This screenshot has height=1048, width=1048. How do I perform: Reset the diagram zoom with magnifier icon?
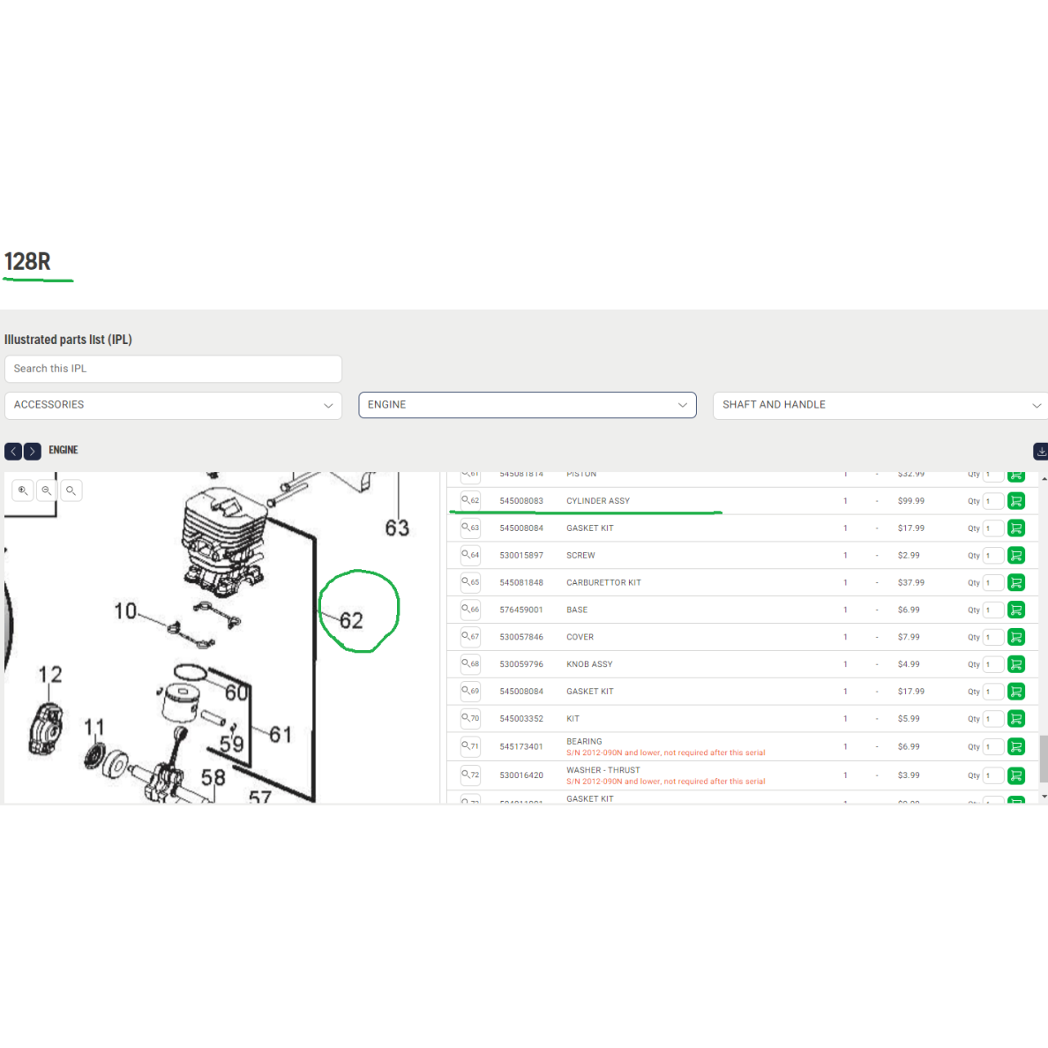point(71,490)
